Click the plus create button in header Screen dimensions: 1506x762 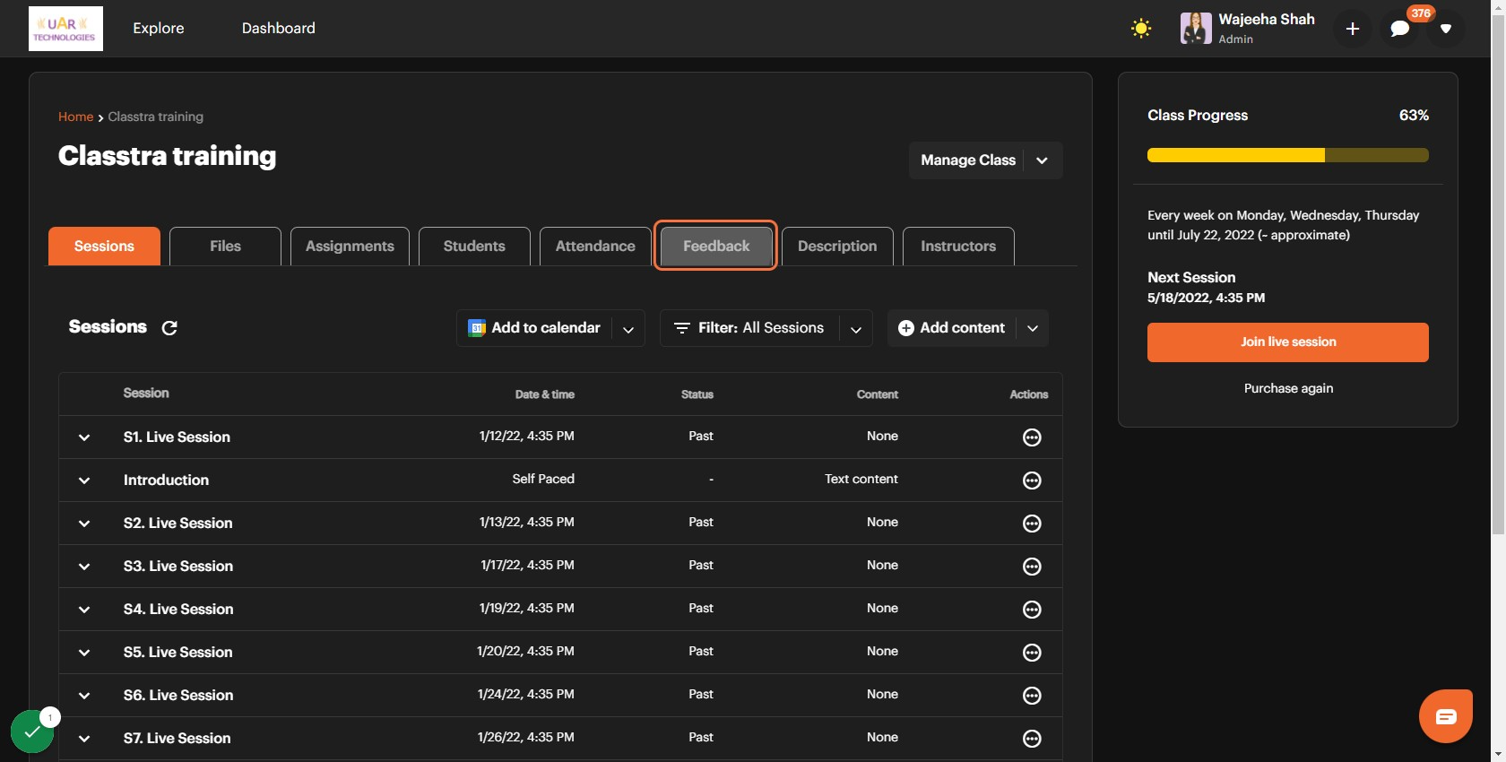(1353, 29)
